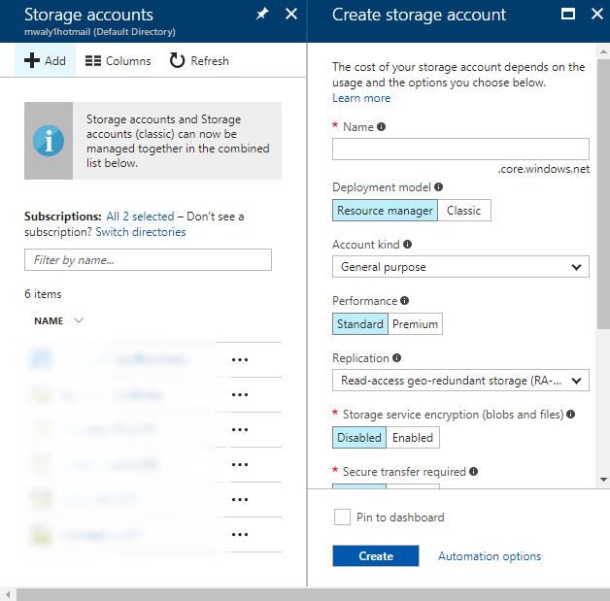
Task: Show info tooltip for Replication
Action: coord(397,357)
